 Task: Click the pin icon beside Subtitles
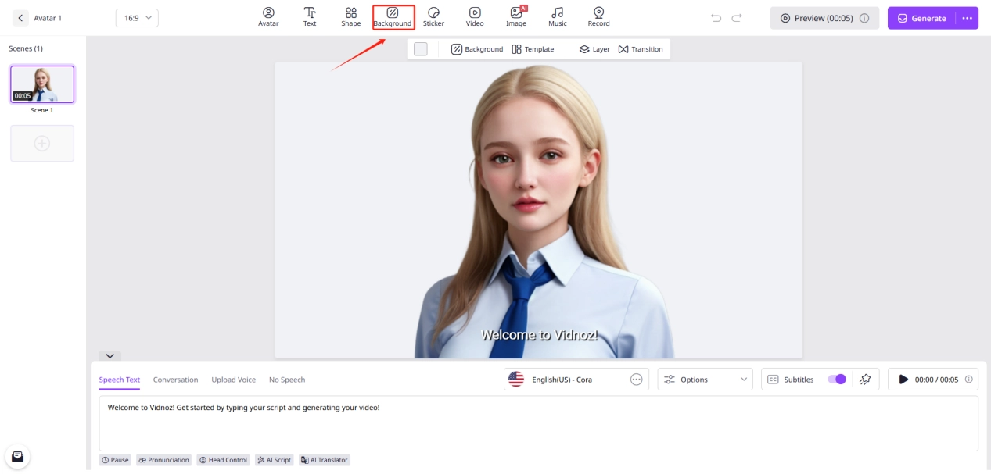[x=864, y=380]
